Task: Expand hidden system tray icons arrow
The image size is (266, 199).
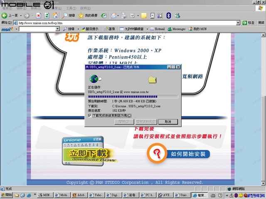Action: tap(227, 195)
